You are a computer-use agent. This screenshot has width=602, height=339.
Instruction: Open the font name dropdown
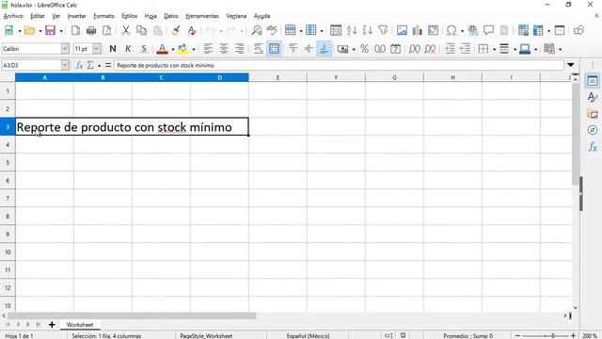[x=65, y=49]
